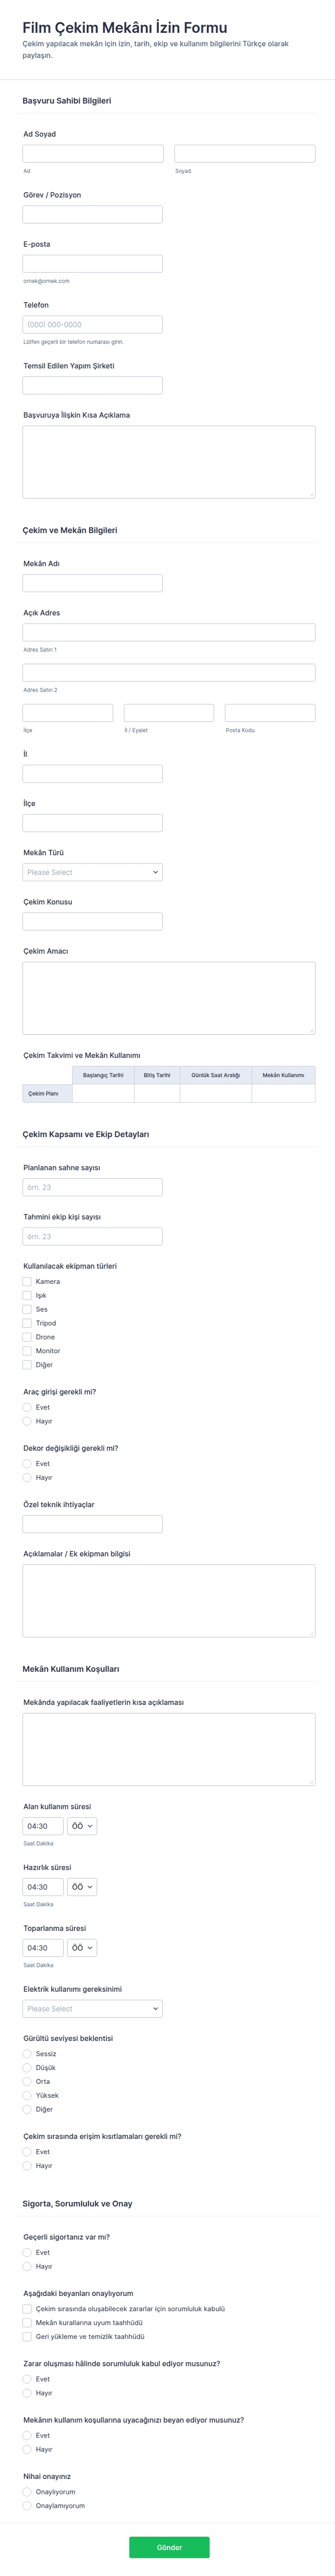Click the Toparlanma süresi time field
Image resolution: width=335 pixels, height=2576 pixels.
pyautogui.click(x=43, y=1948)
